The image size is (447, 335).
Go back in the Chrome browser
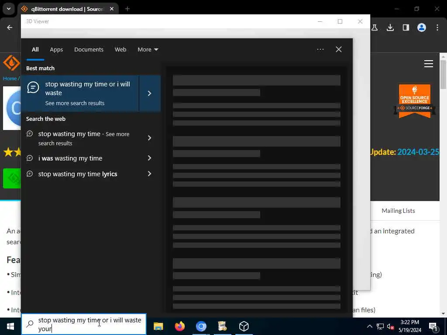pyautogui.click(x=10, y=27)
